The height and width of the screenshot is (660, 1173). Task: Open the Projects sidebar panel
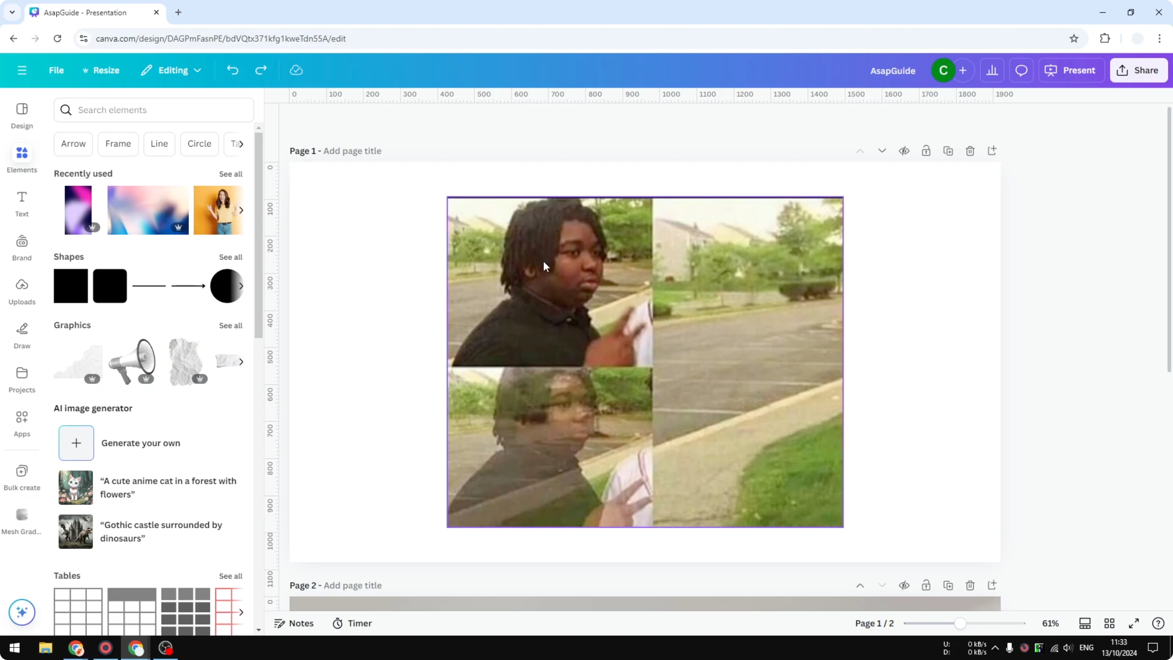(x=22, y=379)
